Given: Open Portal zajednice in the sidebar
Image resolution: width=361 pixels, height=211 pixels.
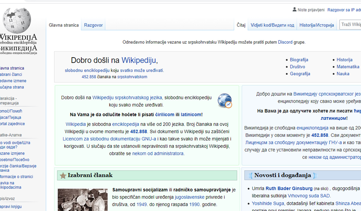Looking at the screenshot, I should (x=12, y=124).
